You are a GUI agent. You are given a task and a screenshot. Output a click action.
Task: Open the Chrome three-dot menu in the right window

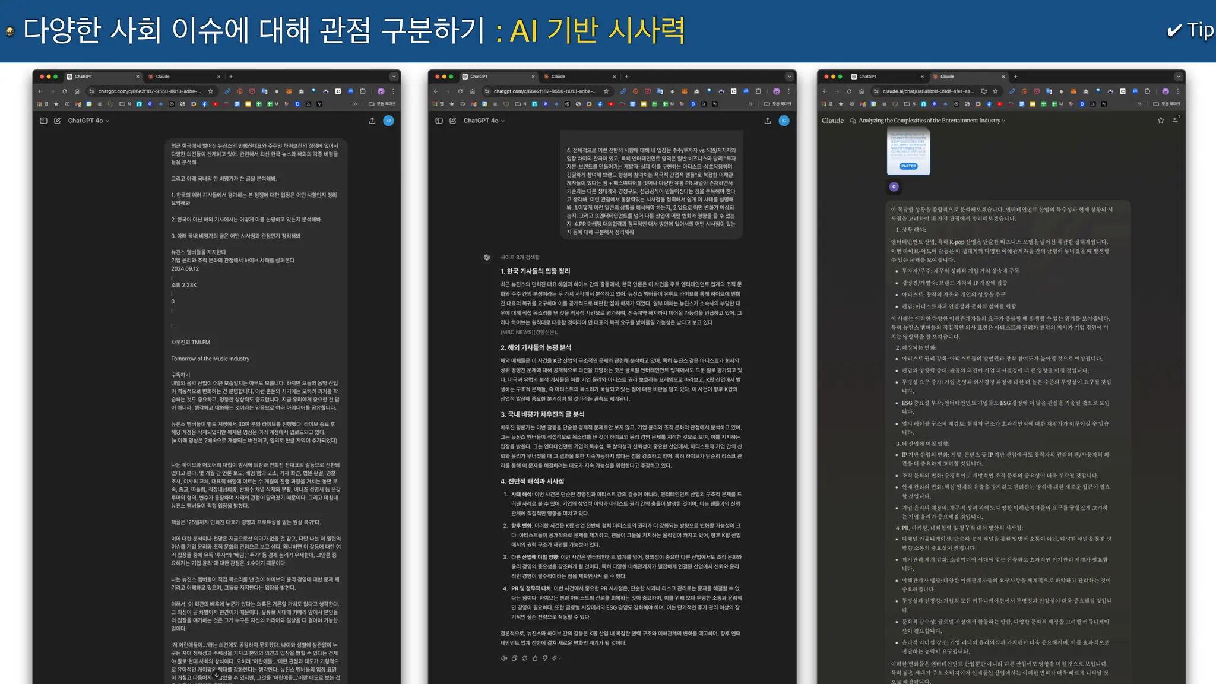coord(1178,91)
